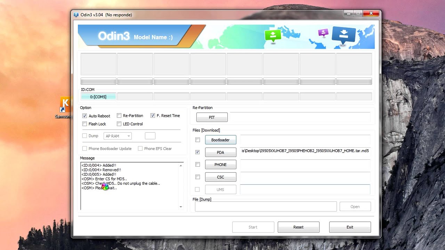Browse for a PDA firmware file
The width and height of the screenshot is (445, 250).
pos(220,152)
